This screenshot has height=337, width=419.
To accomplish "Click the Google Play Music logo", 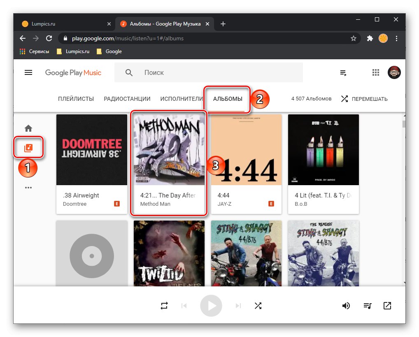I will tap(73, 73).
